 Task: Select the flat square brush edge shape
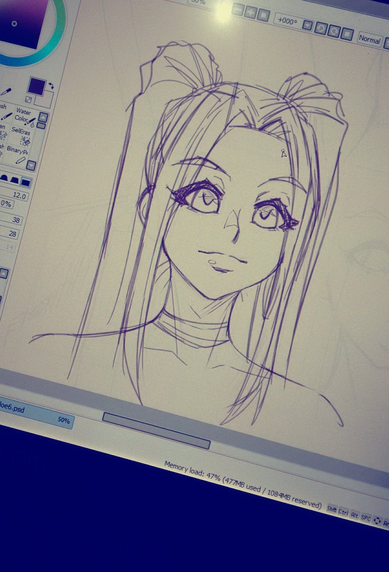[25, 183]
